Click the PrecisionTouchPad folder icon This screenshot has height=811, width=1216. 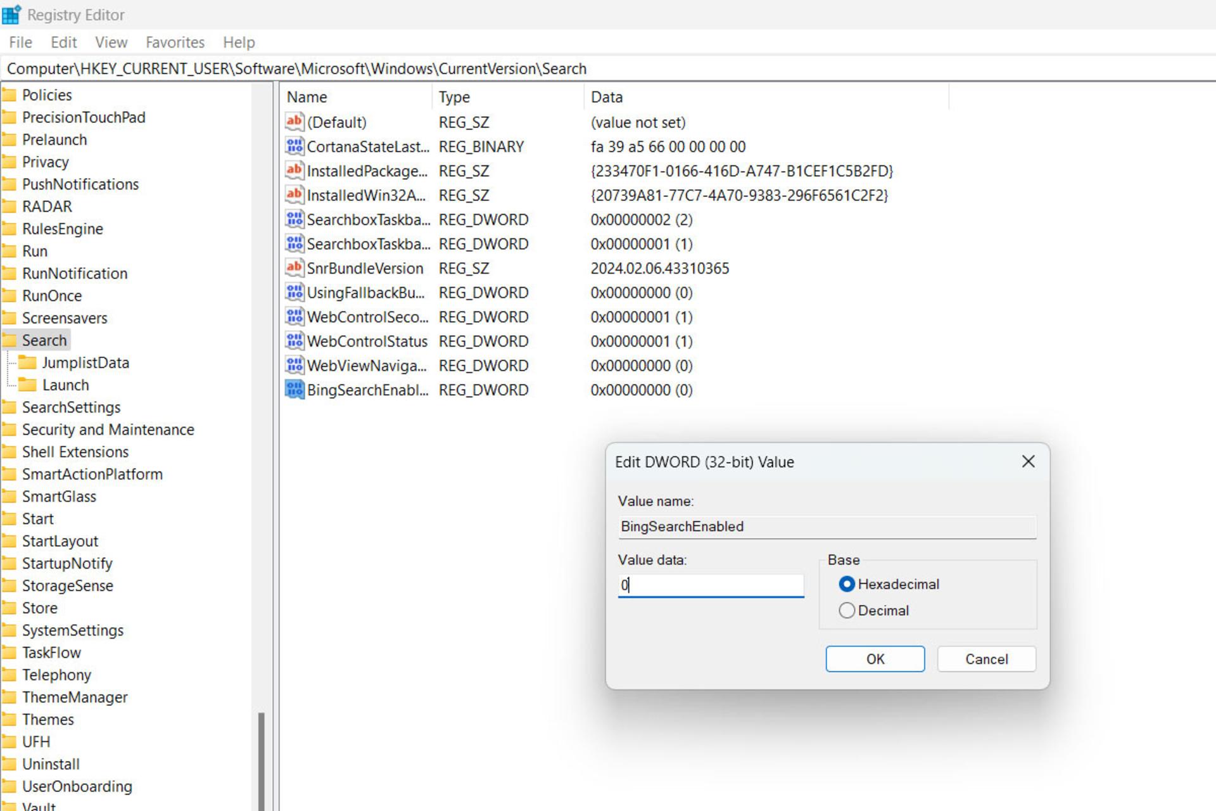[9, 117]
